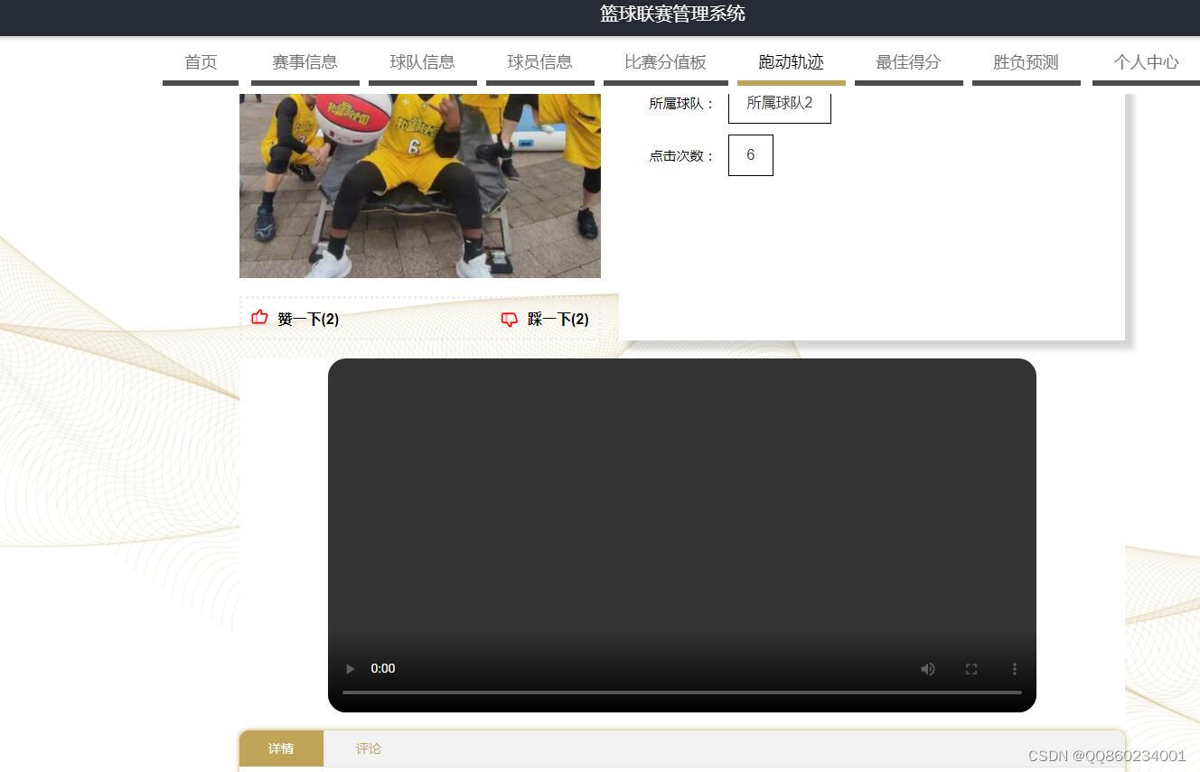Select the 详情 details tab
This screenshot has height=772, width=1200.
(281, 749)
